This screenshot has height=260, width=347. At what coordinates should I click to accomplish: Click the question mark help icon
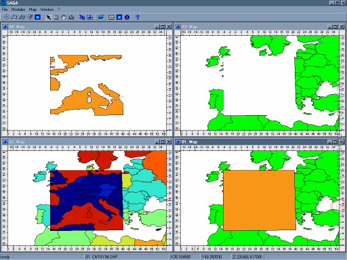138,17
